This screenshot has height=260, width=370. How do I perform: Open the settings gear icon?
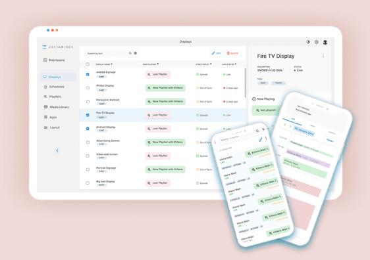[317, 42]
